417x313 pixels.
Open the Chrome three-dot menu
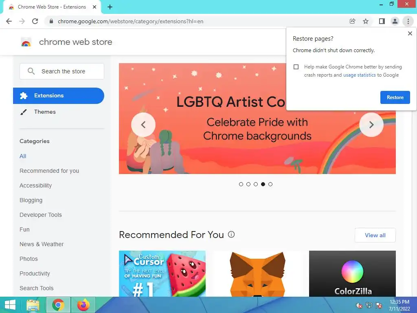pyautogui.click(x=408, y=21)
